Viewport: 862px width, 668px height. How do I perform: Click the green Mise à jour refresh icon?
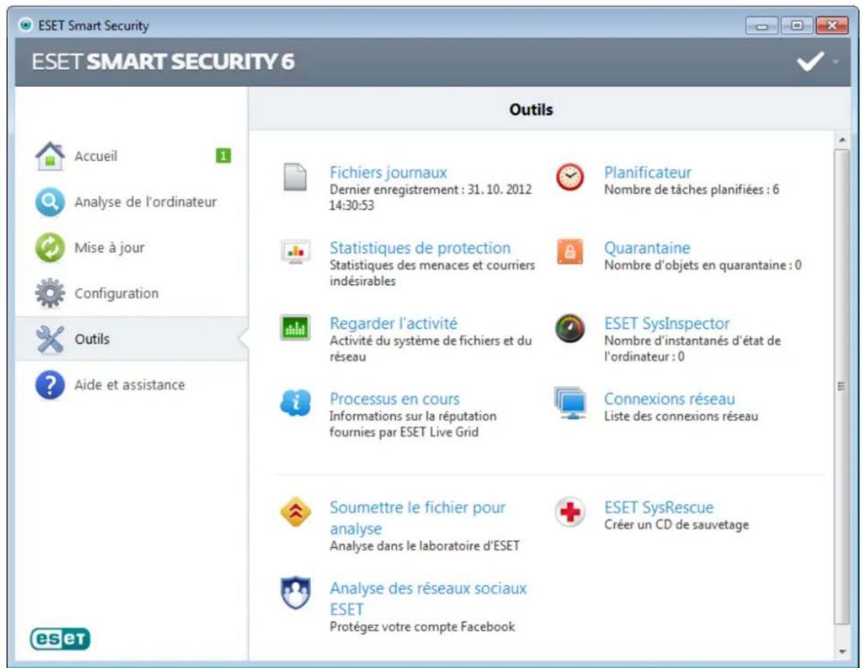50,248
